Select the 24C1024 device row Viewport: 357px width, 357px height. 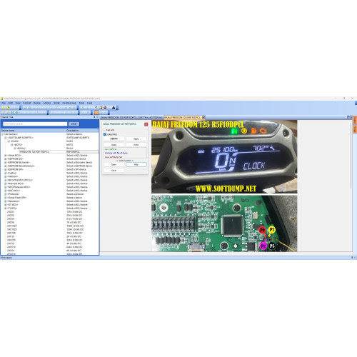pos(12,226)
